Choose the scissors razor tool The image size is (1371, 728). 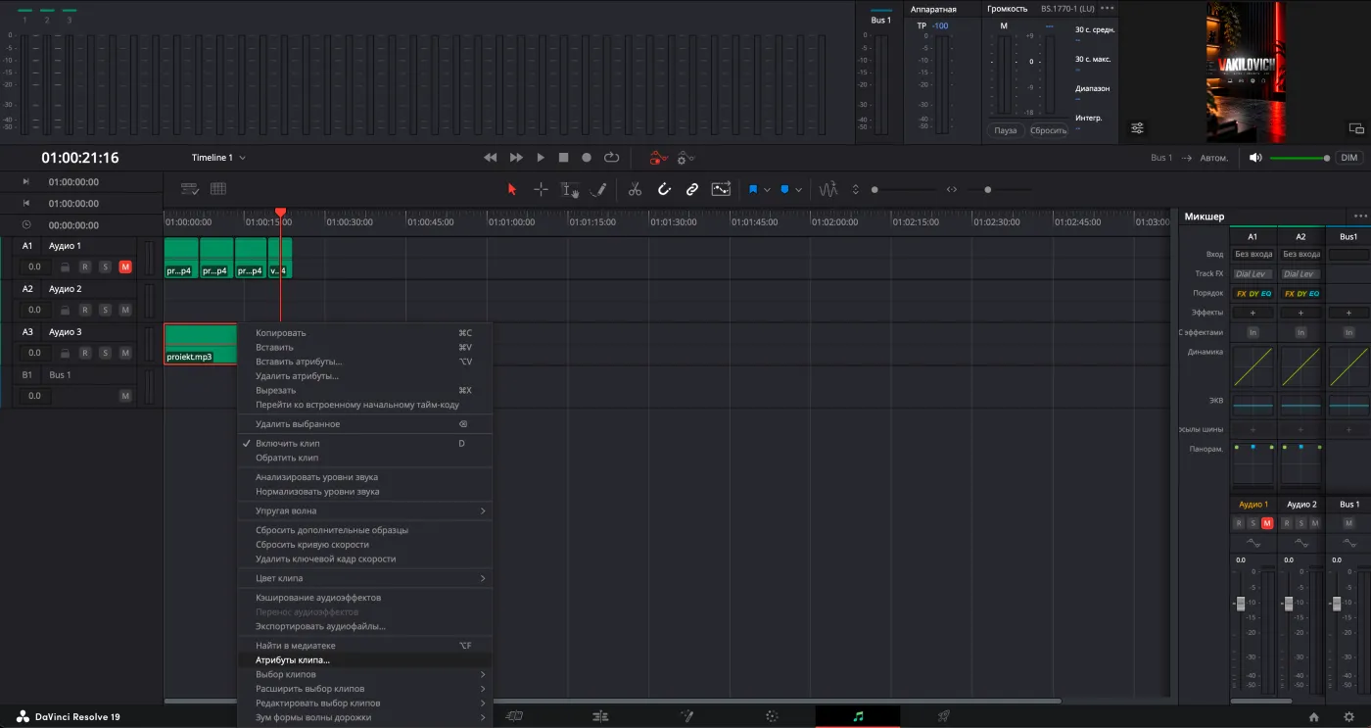pyautogui.click(x=635, y=189)
